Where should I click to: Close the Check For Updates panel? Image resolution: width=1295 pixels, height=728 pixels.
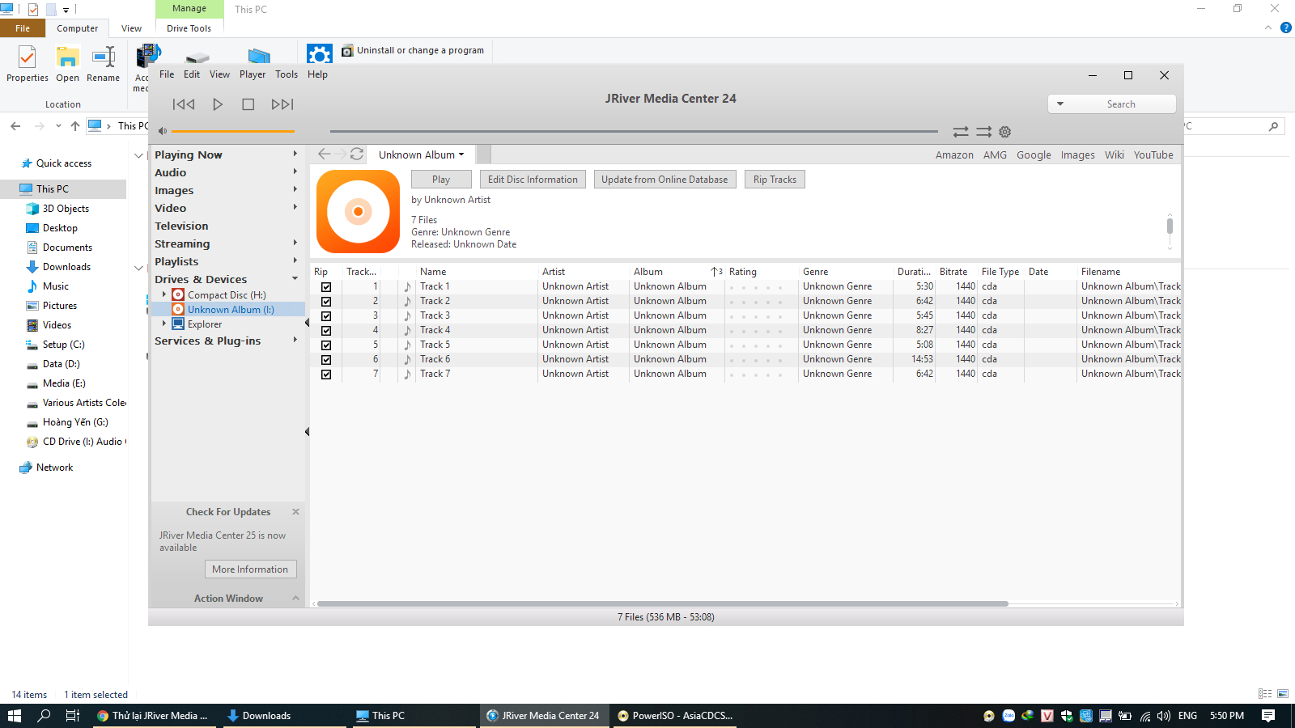[295, 512]
